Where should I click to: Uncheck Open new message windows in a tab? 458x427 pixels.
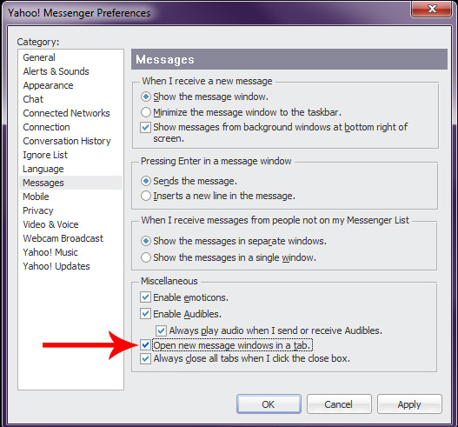click(145, 345)
